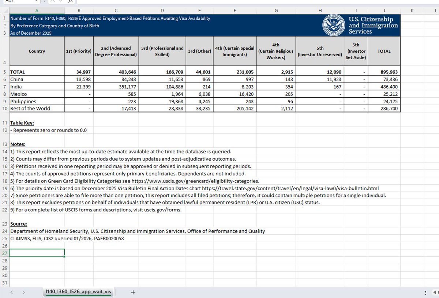Click Mexico's value 16,420
The height and width of the screenshot is (298, 439).
[x=234, y=94]
